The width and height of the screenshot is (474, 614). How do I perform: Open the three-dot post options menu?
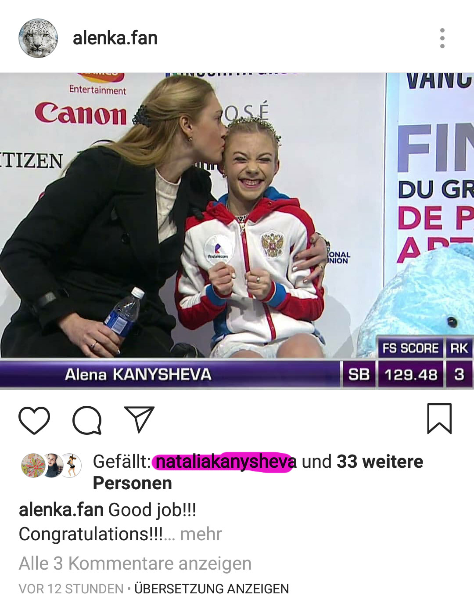click(442, 38)
